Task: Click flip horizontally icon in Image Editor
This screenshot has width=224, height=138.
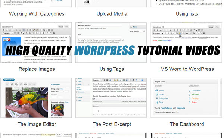Action: point(25,84)
